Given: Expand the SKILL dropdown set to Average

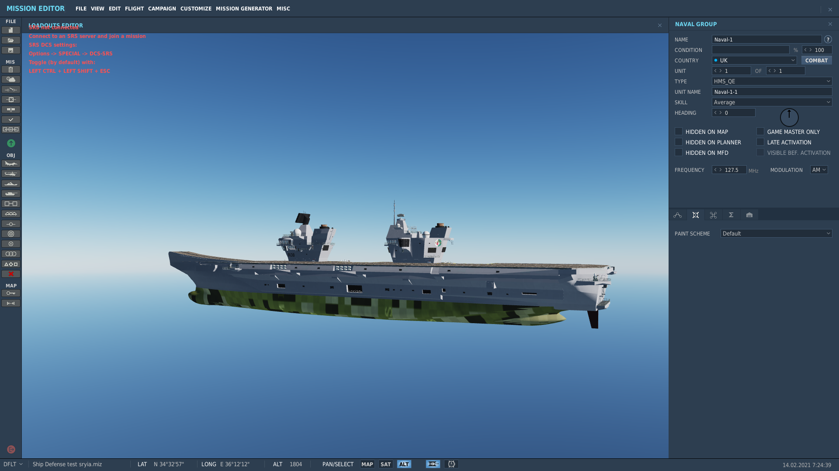Looking at the screenshot, I should [772, 102].
